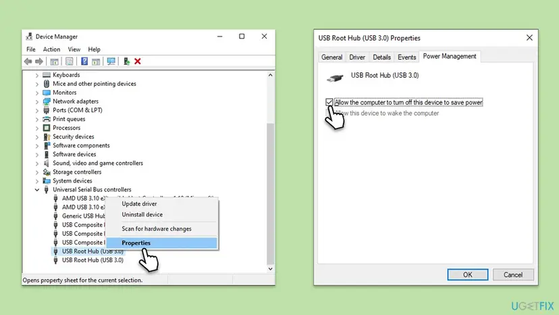Open the Properties toolbar icon in Device Manager
Viewport: 559px width, 315px height.
point(69,62)
